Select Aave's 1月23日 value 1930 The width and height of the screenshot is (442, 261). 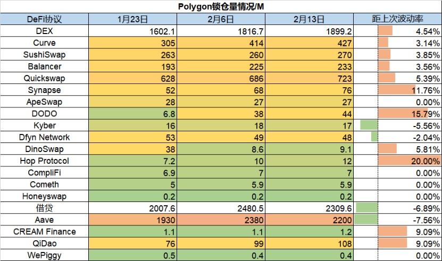[x=132, y=220]
